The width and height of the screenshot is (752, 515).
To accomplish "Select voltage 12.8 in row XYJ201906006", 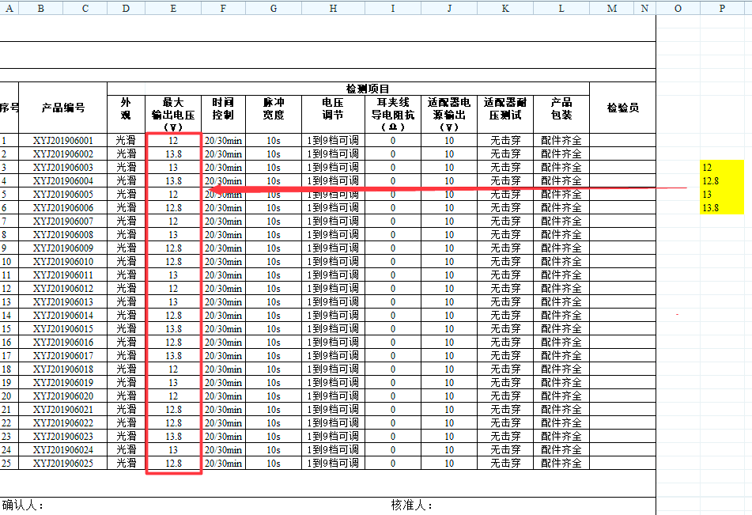I will click(173, 208).
